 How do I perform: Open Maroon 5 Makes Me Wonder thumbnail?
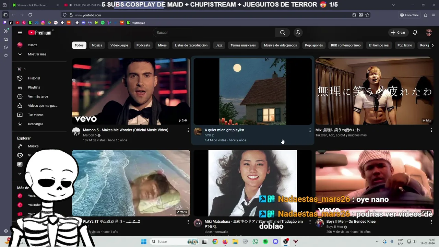pyautogui.click(x=131, y=91)
